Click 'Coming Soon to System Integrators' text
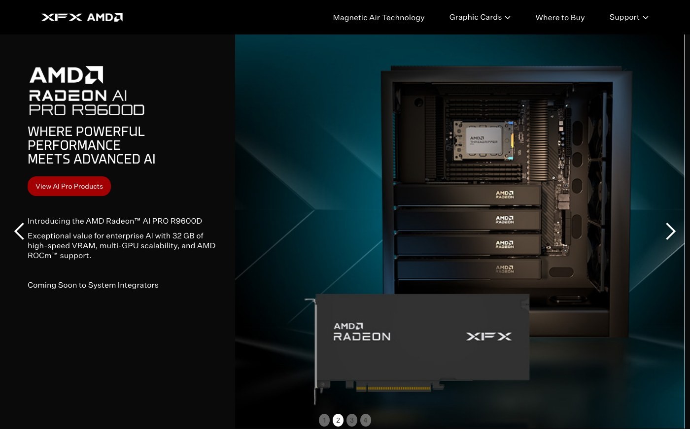This screenshot has width=690, height=431. [x=93, y=285]
